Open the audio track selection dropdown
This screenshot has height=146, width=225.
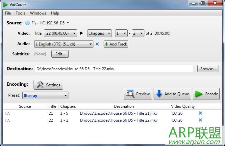[x=64, y=44]
